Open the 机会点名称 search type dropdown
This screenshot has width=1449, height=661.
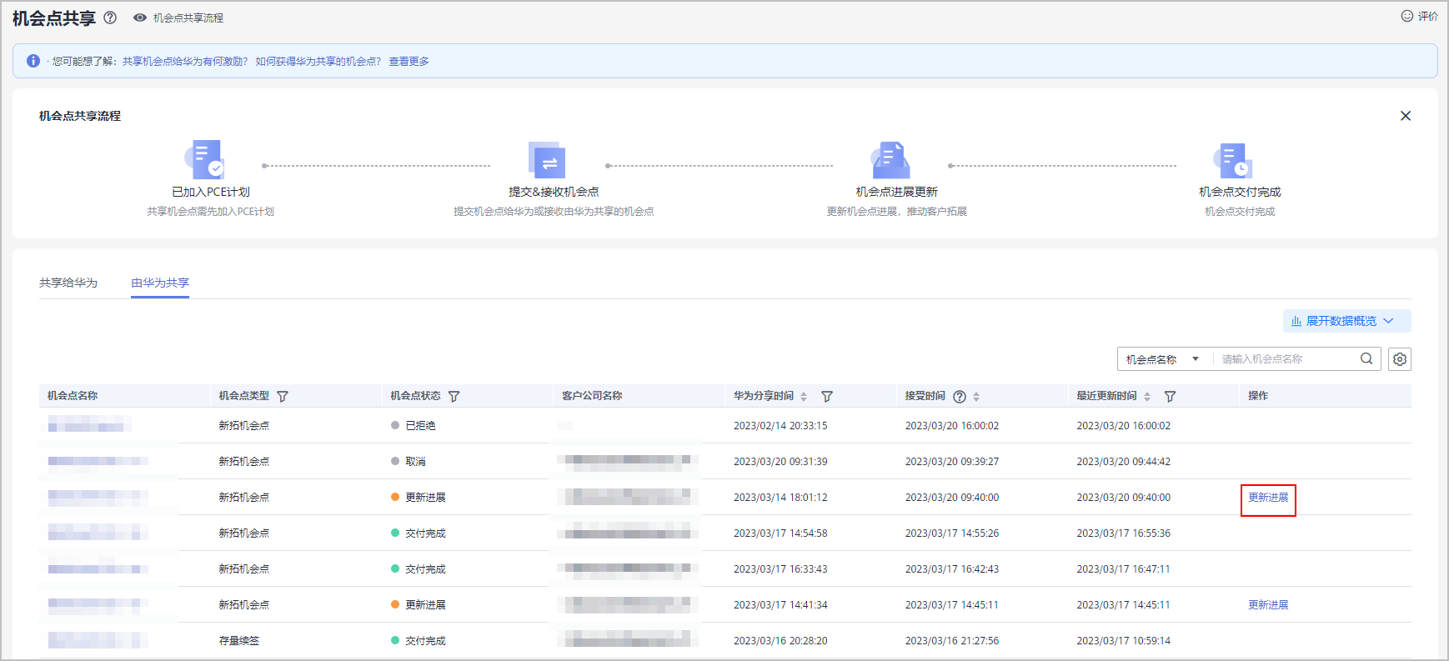[x=1162, y=359]
